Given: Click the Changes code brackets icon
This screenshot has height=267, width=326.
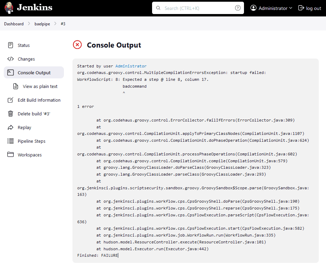Looking at the screenshot, I should (10, 59).
